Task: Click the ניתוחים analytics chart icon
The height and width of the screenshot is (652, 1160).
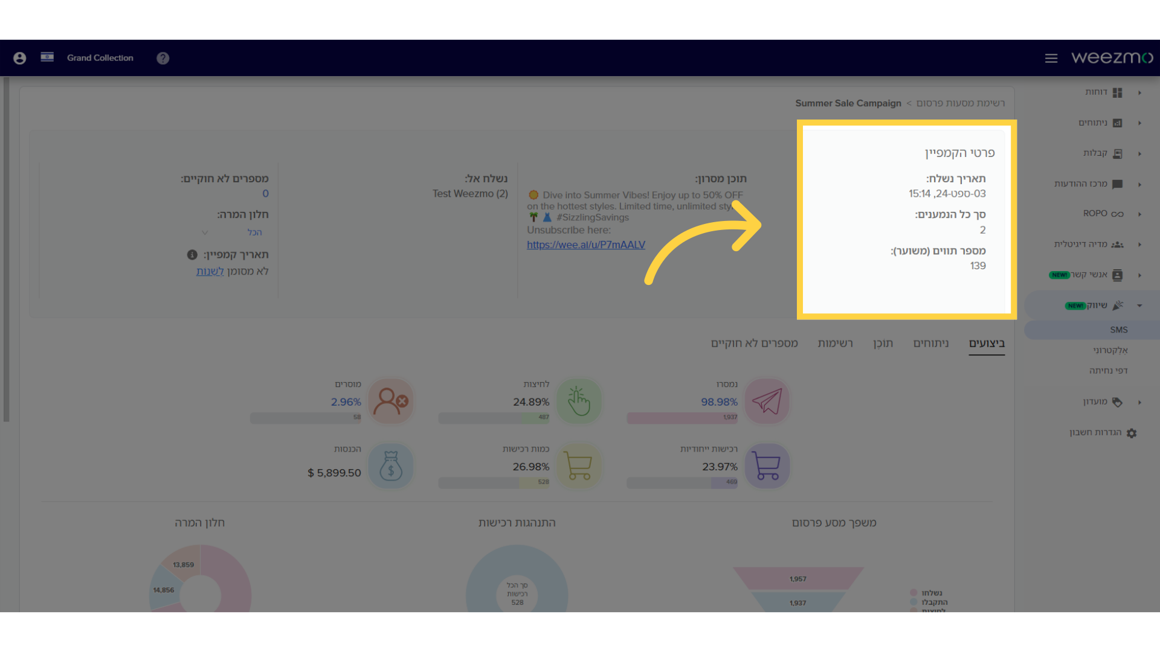Action: pos(1118,123)
